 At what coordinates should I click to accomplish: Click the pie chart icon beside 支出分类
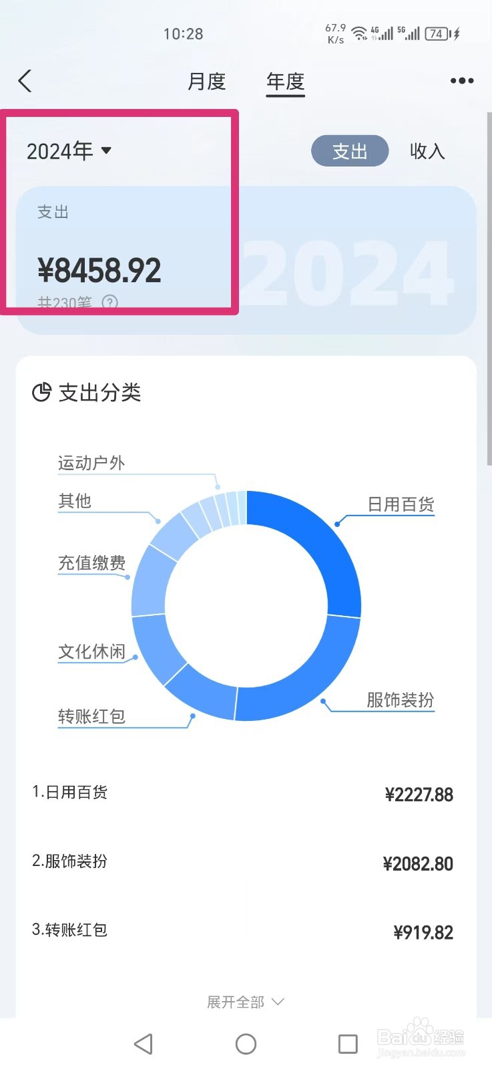pos(41,393)
